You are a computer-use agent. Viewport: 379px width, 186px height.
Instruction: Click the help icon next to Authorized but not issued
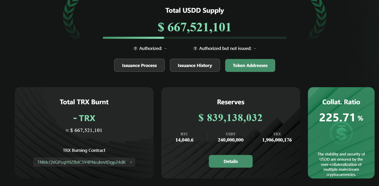click(x=195, y=49)
